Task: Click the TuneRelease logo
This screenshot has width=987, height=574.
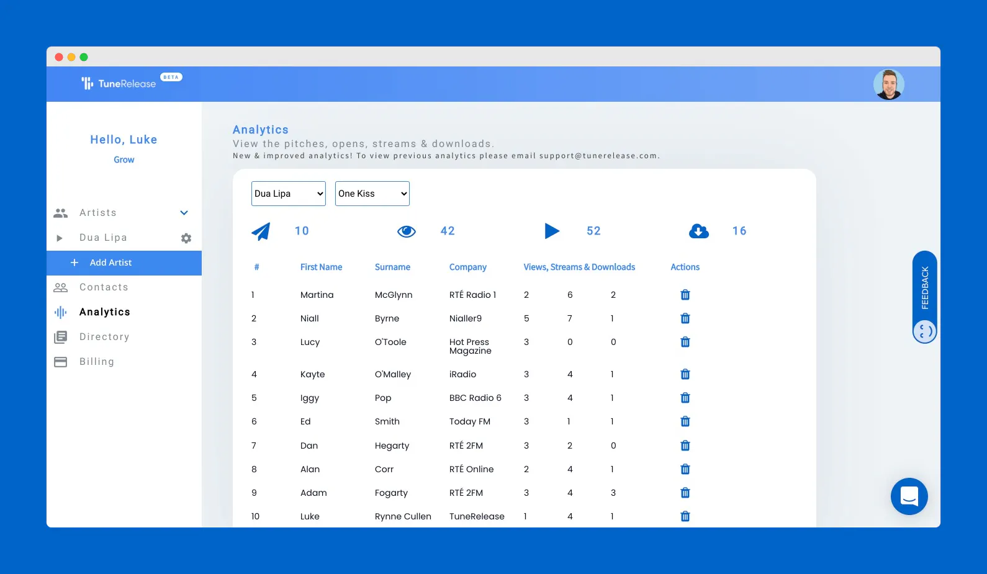Action: pyautogui.click(x=119, y=83)
